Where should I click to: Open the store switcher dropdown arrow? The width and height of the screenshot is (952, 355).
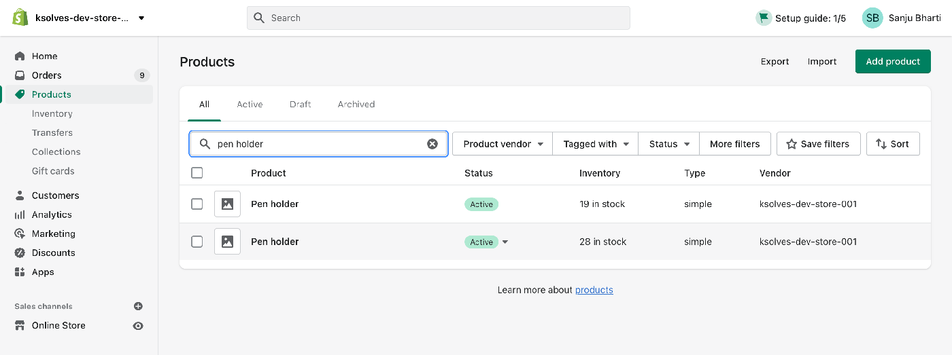coord(141,18)
